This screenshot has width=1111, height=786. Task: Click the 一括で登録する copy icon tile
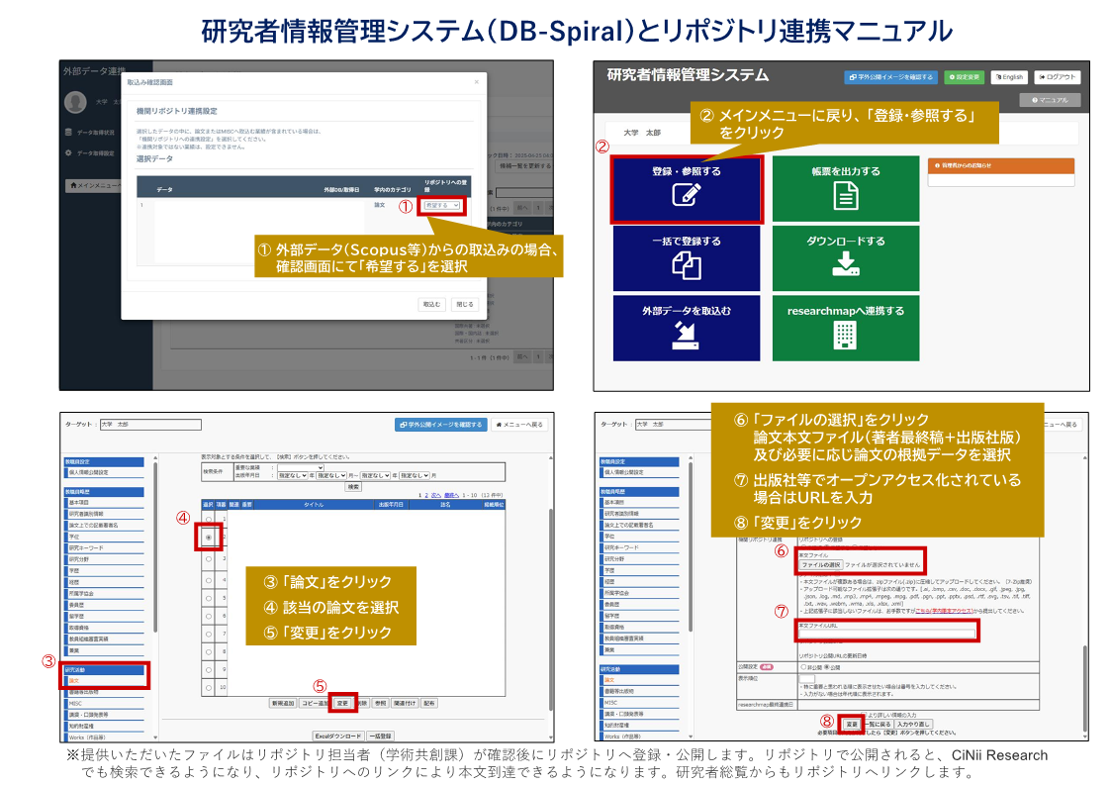tap(687, 257)
